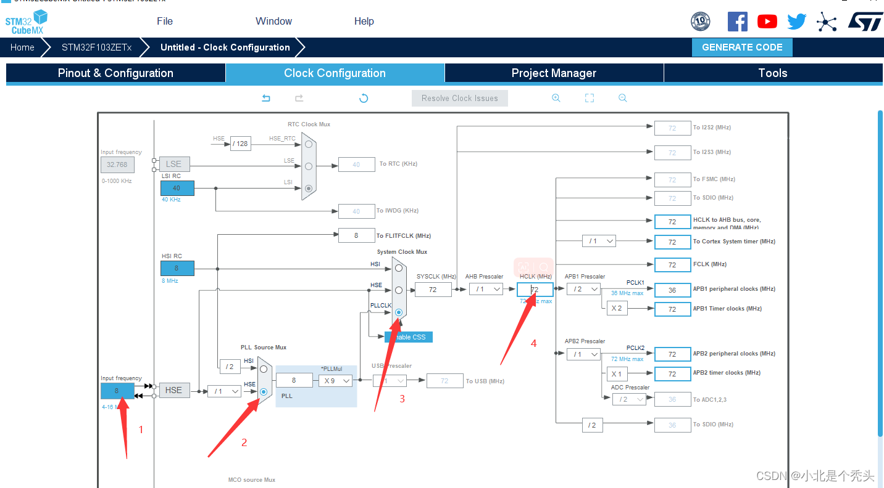Switch to Project Manager tab
884x488 pixels.
pyautogui.click(x=554, y=73)
